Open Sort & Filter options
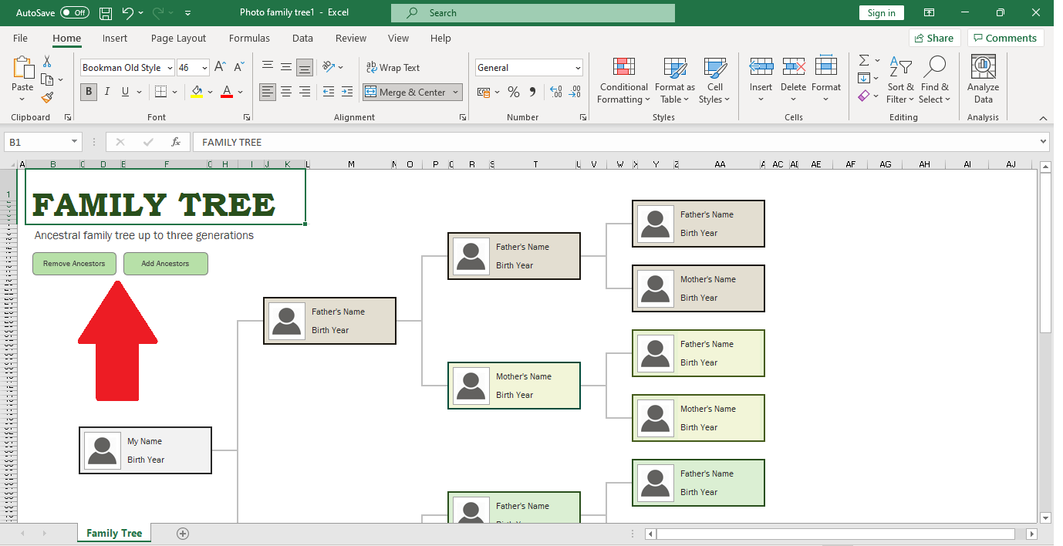 click(x=900, y=81)
